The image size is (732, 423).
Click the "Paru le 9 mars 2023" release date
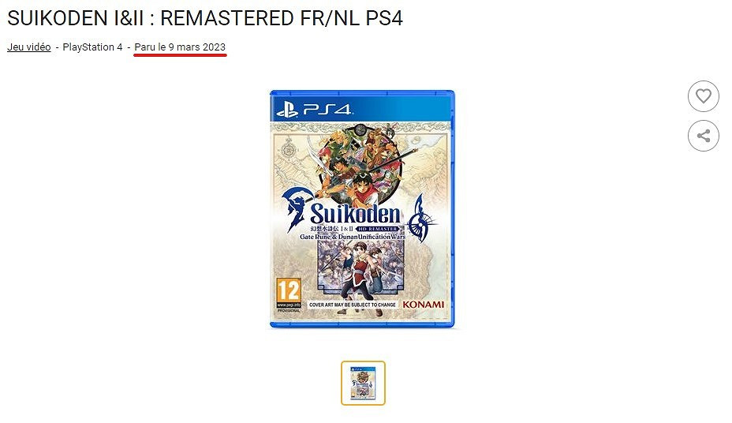tap(180, 47)
